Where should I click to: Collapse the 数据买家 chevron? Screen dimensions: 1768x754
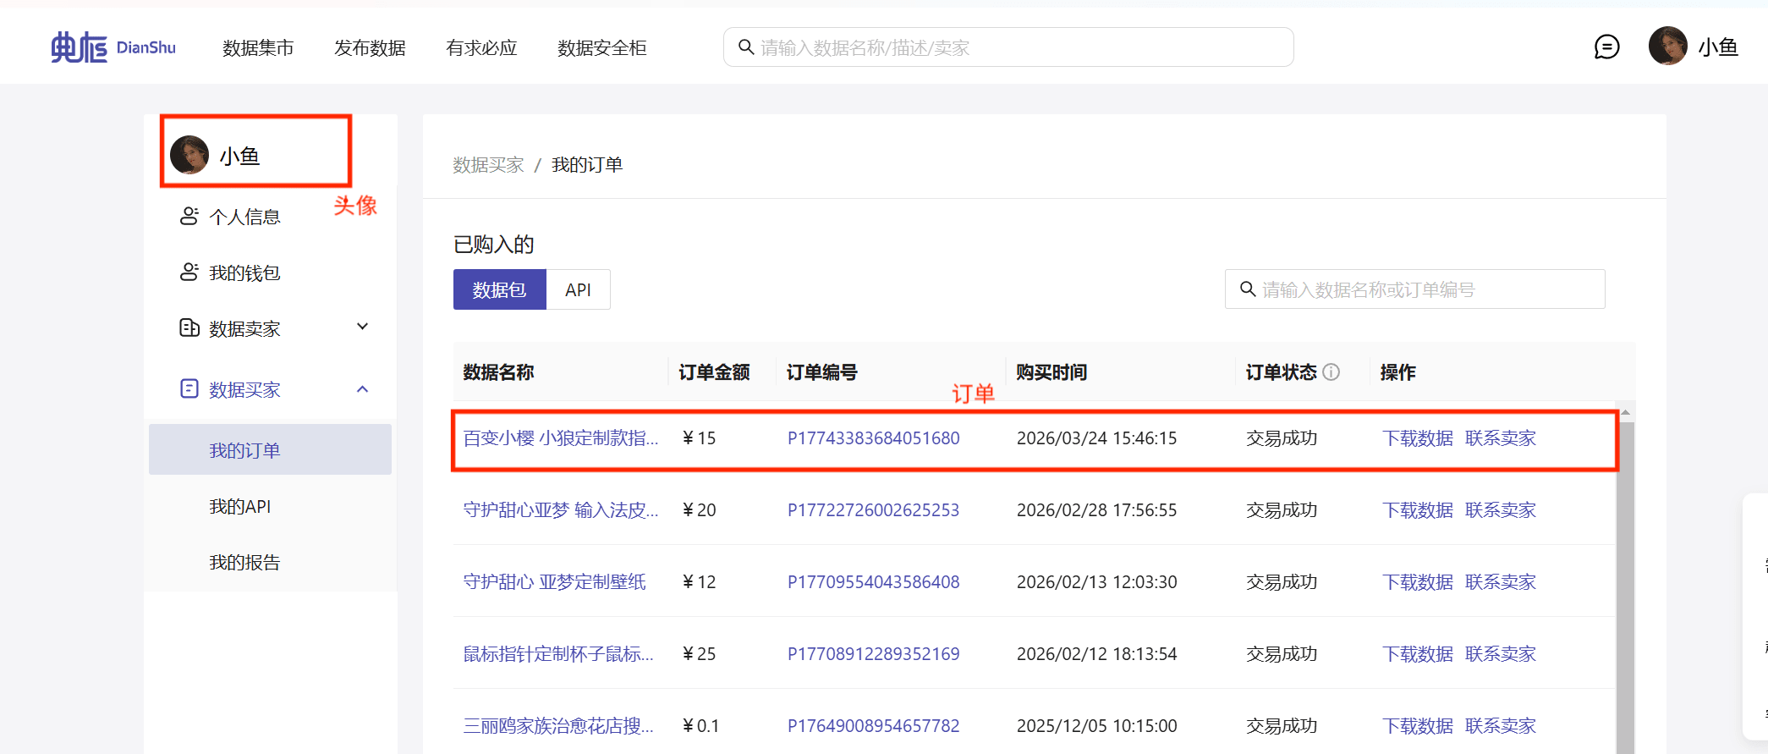[x=363, y=389]
